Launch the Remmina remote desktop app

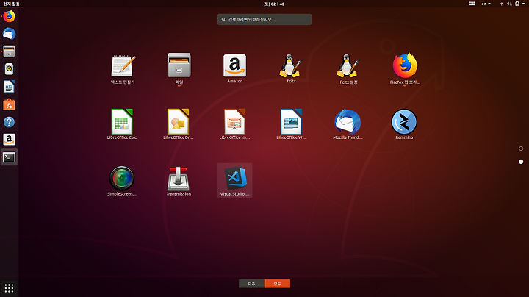[x=404, y=124]
